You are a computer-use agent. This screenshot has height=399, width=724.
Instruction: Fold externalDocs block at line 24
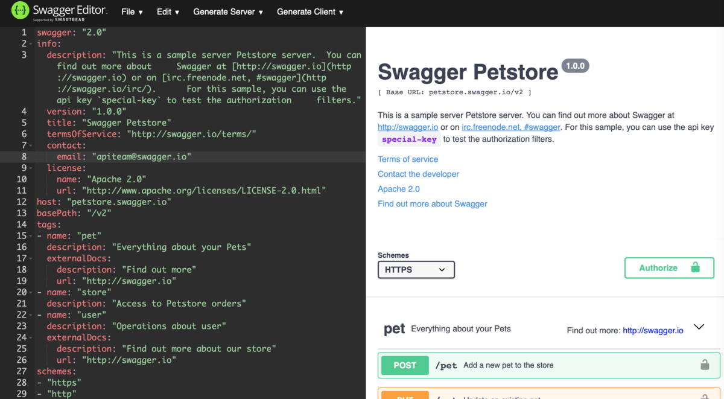click(31, 337)
